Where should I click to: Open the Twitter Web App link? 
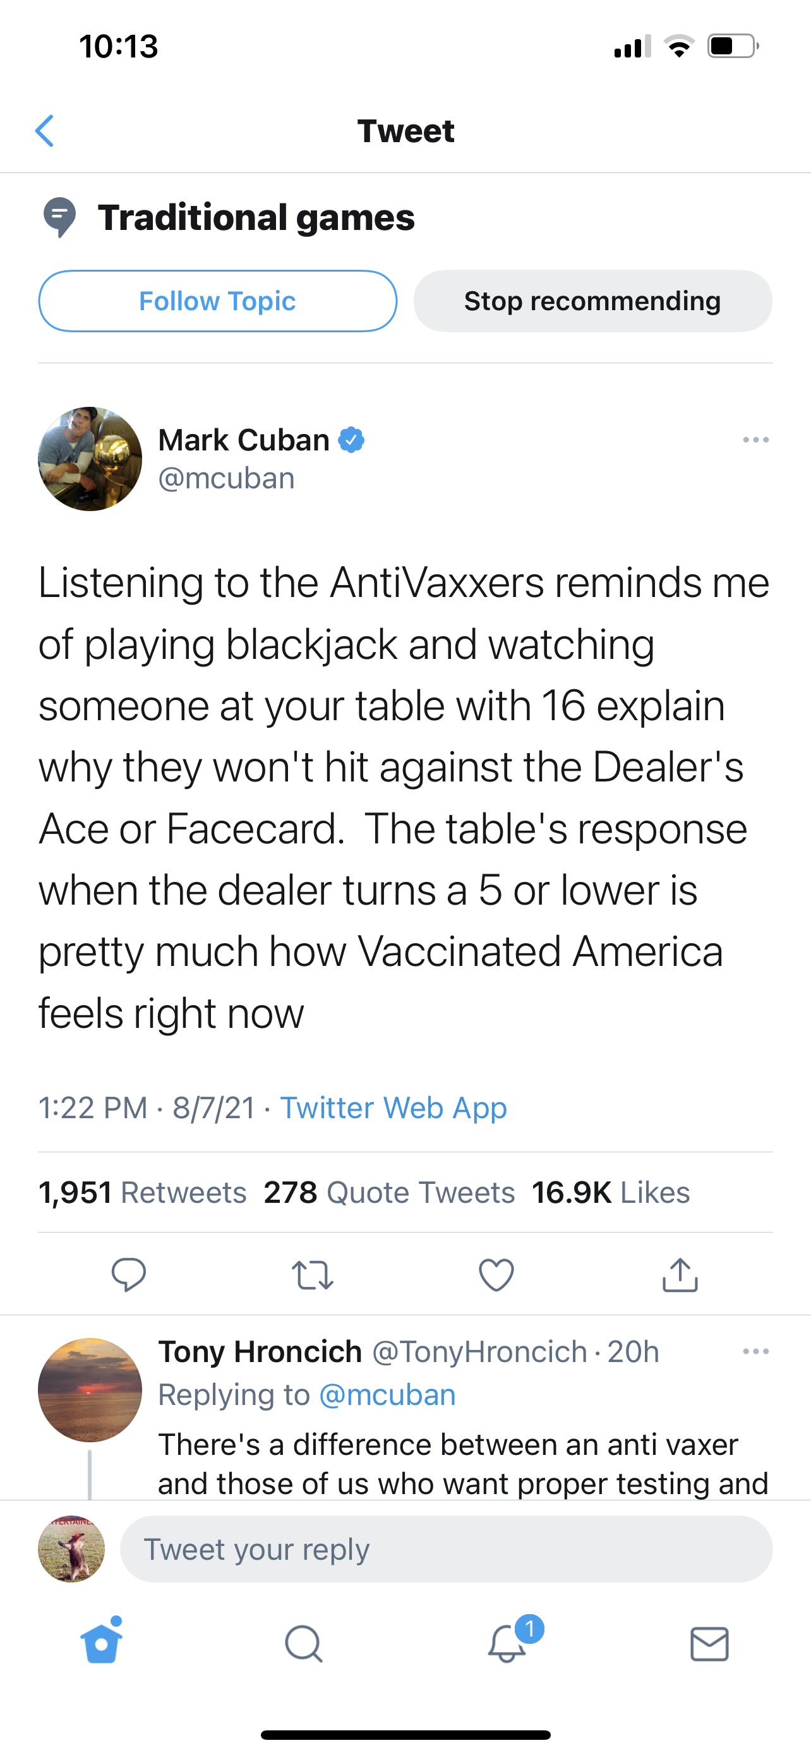pyautogui.click(x=393, y=1109)
